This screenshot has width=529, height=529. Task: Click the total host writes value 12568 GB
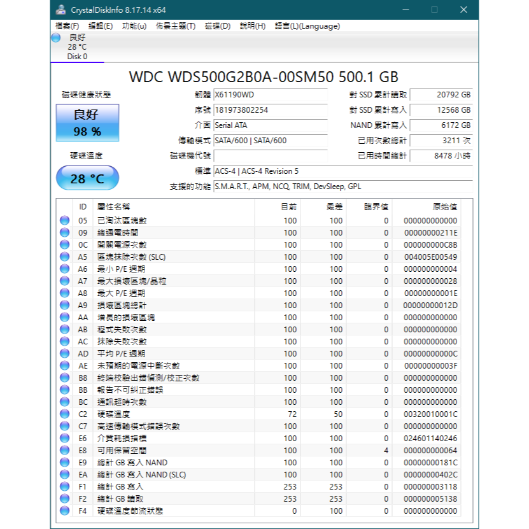point(441,110)
